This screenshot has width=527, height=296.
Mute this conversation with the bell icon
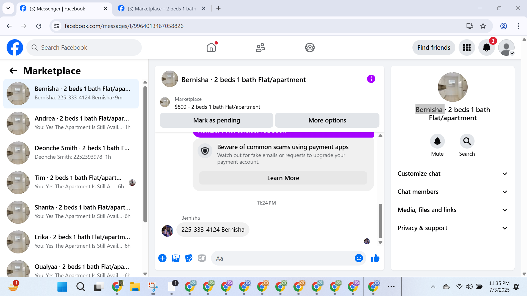(x=437, y=141)
